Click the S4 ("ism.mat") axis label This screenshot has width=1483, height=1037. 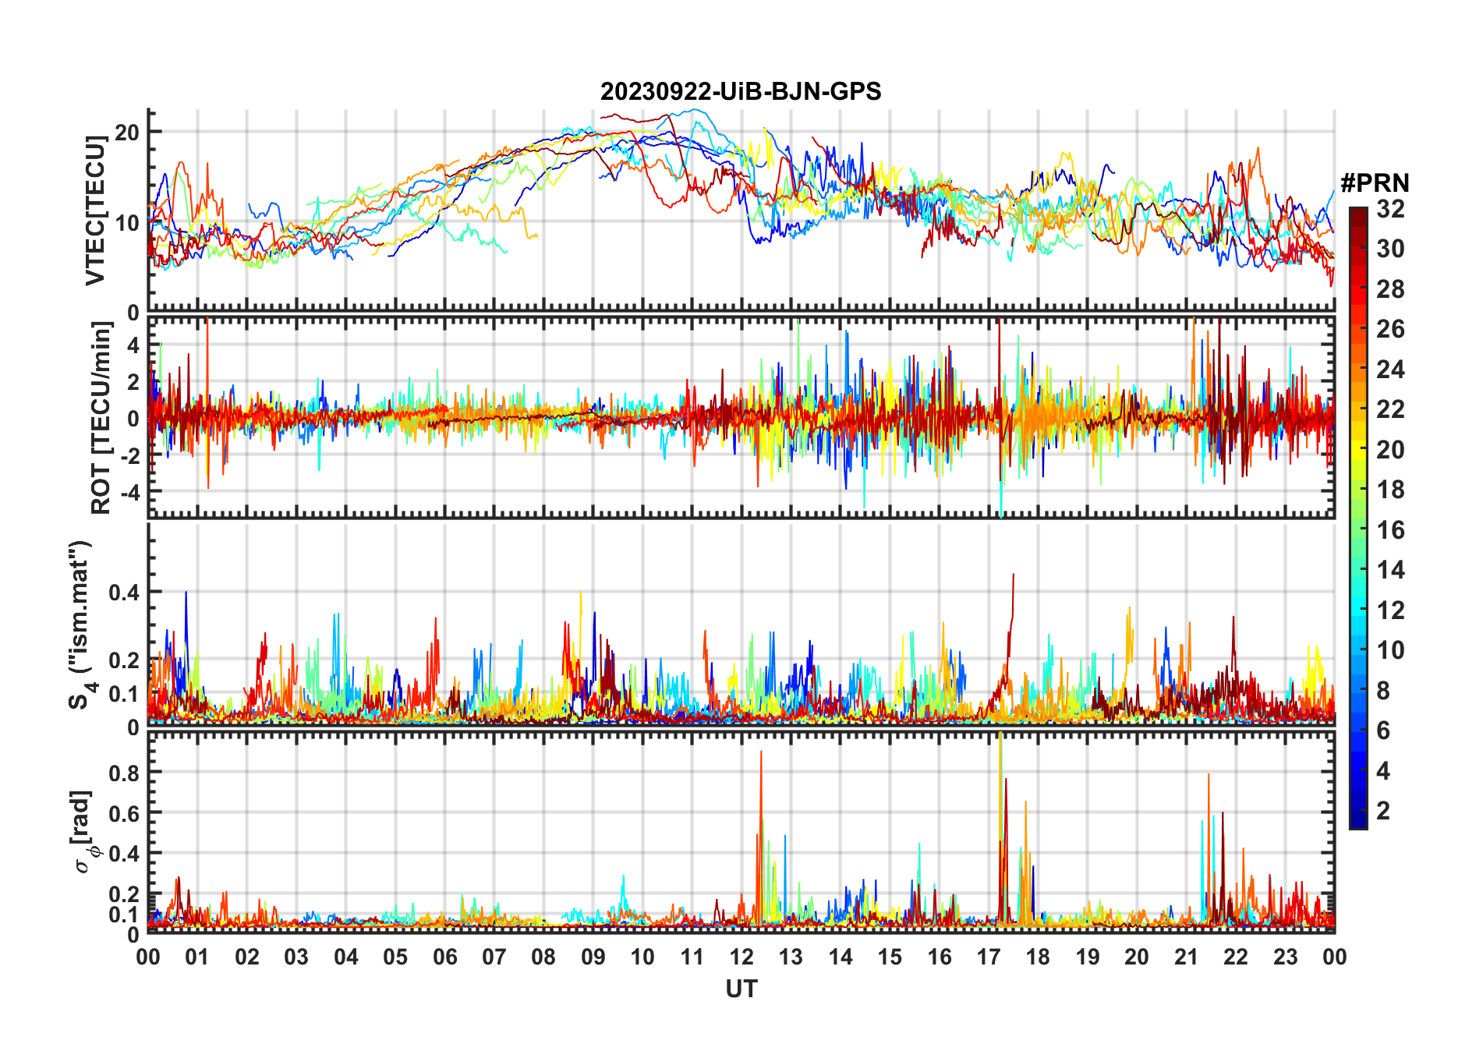[81, 624]
